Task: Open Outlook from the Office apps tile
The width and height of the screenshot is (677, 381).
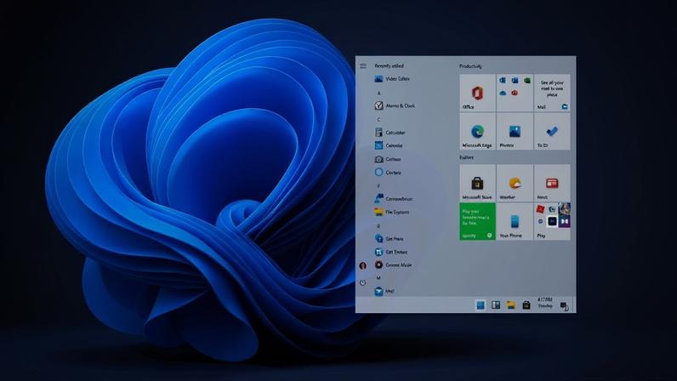Action: click(x=503, y=80)
